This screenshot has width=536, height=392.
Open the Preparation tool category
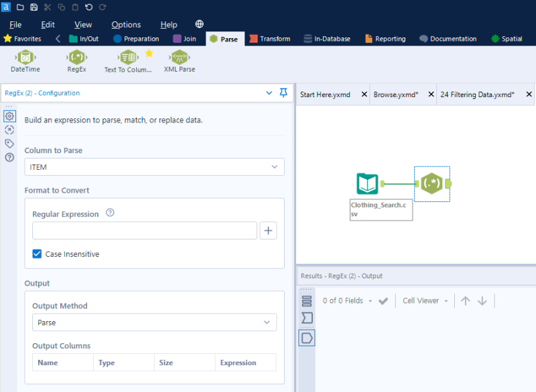coord(137,39)
